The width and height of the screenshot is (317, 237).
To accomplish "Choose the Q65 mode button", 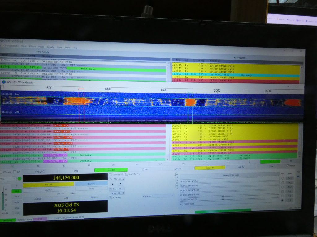I will [16, 208].
